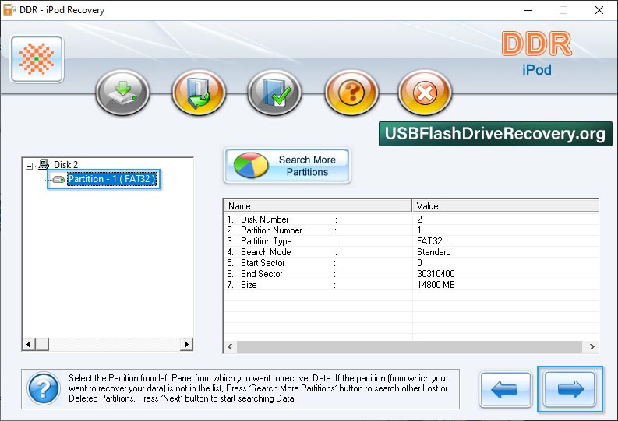Go next with the right arrow button

pyautogui.click(x=570, y=389)
